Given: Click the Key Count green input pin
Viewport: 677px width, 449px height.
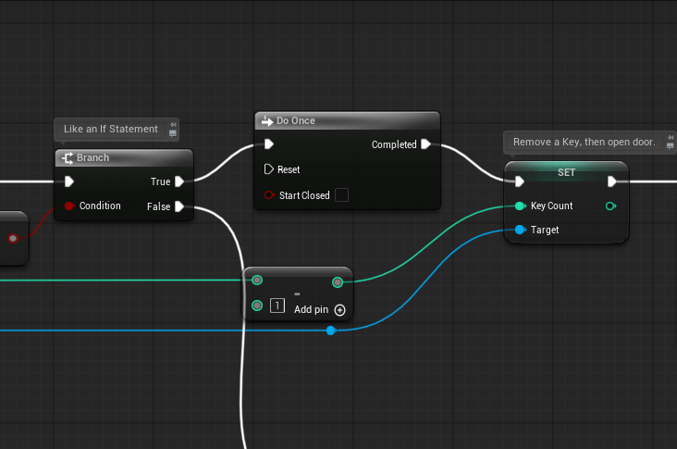Looking at the screenshot, I should point(521,206).
